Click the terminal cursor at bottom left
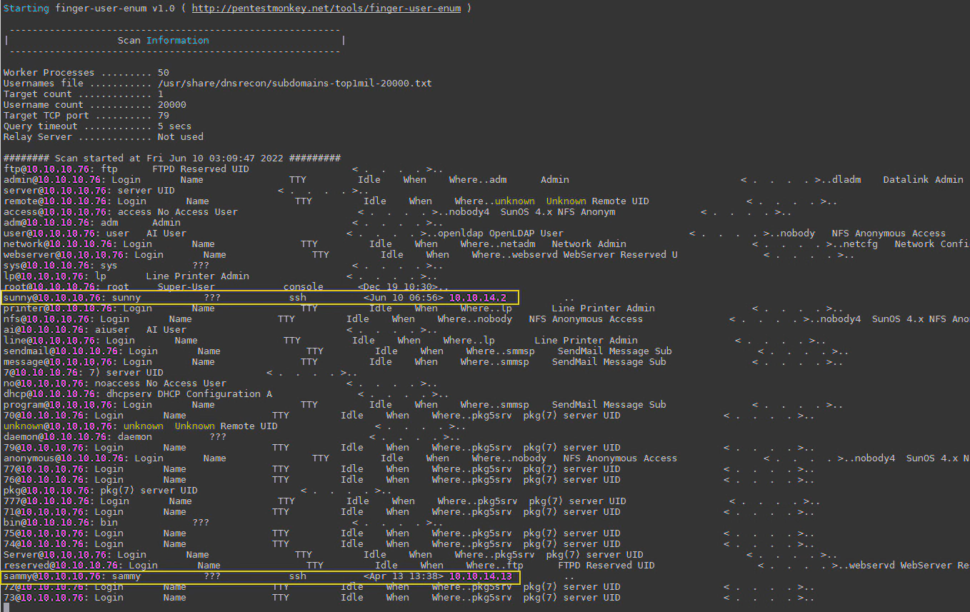 6,607
